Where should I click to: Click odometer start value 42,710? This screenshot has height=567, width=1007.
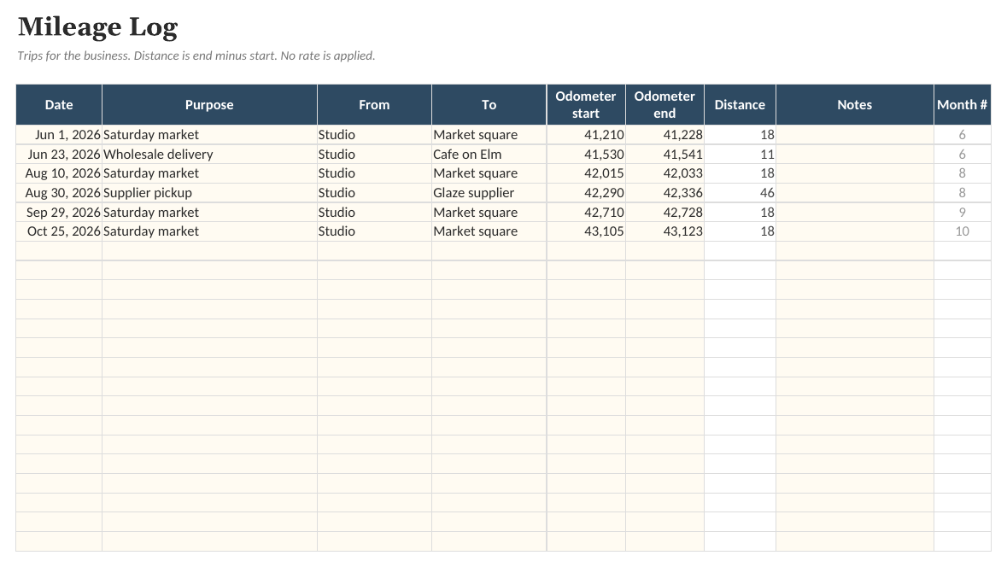pos(586,213)
